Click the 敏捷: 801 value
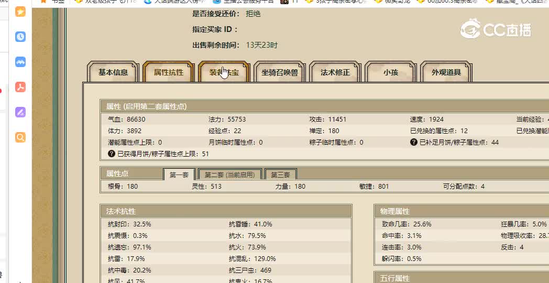The height and width of the screenshot is (283, 549). pyautogui.click(x=374, y=187)
